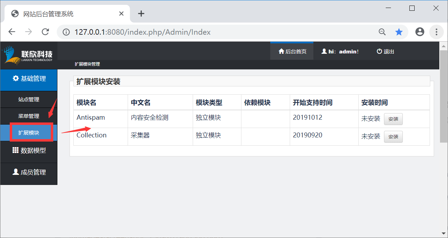Click the site information icon in address bar
The image size is (448, 238).
click(66, 32)
